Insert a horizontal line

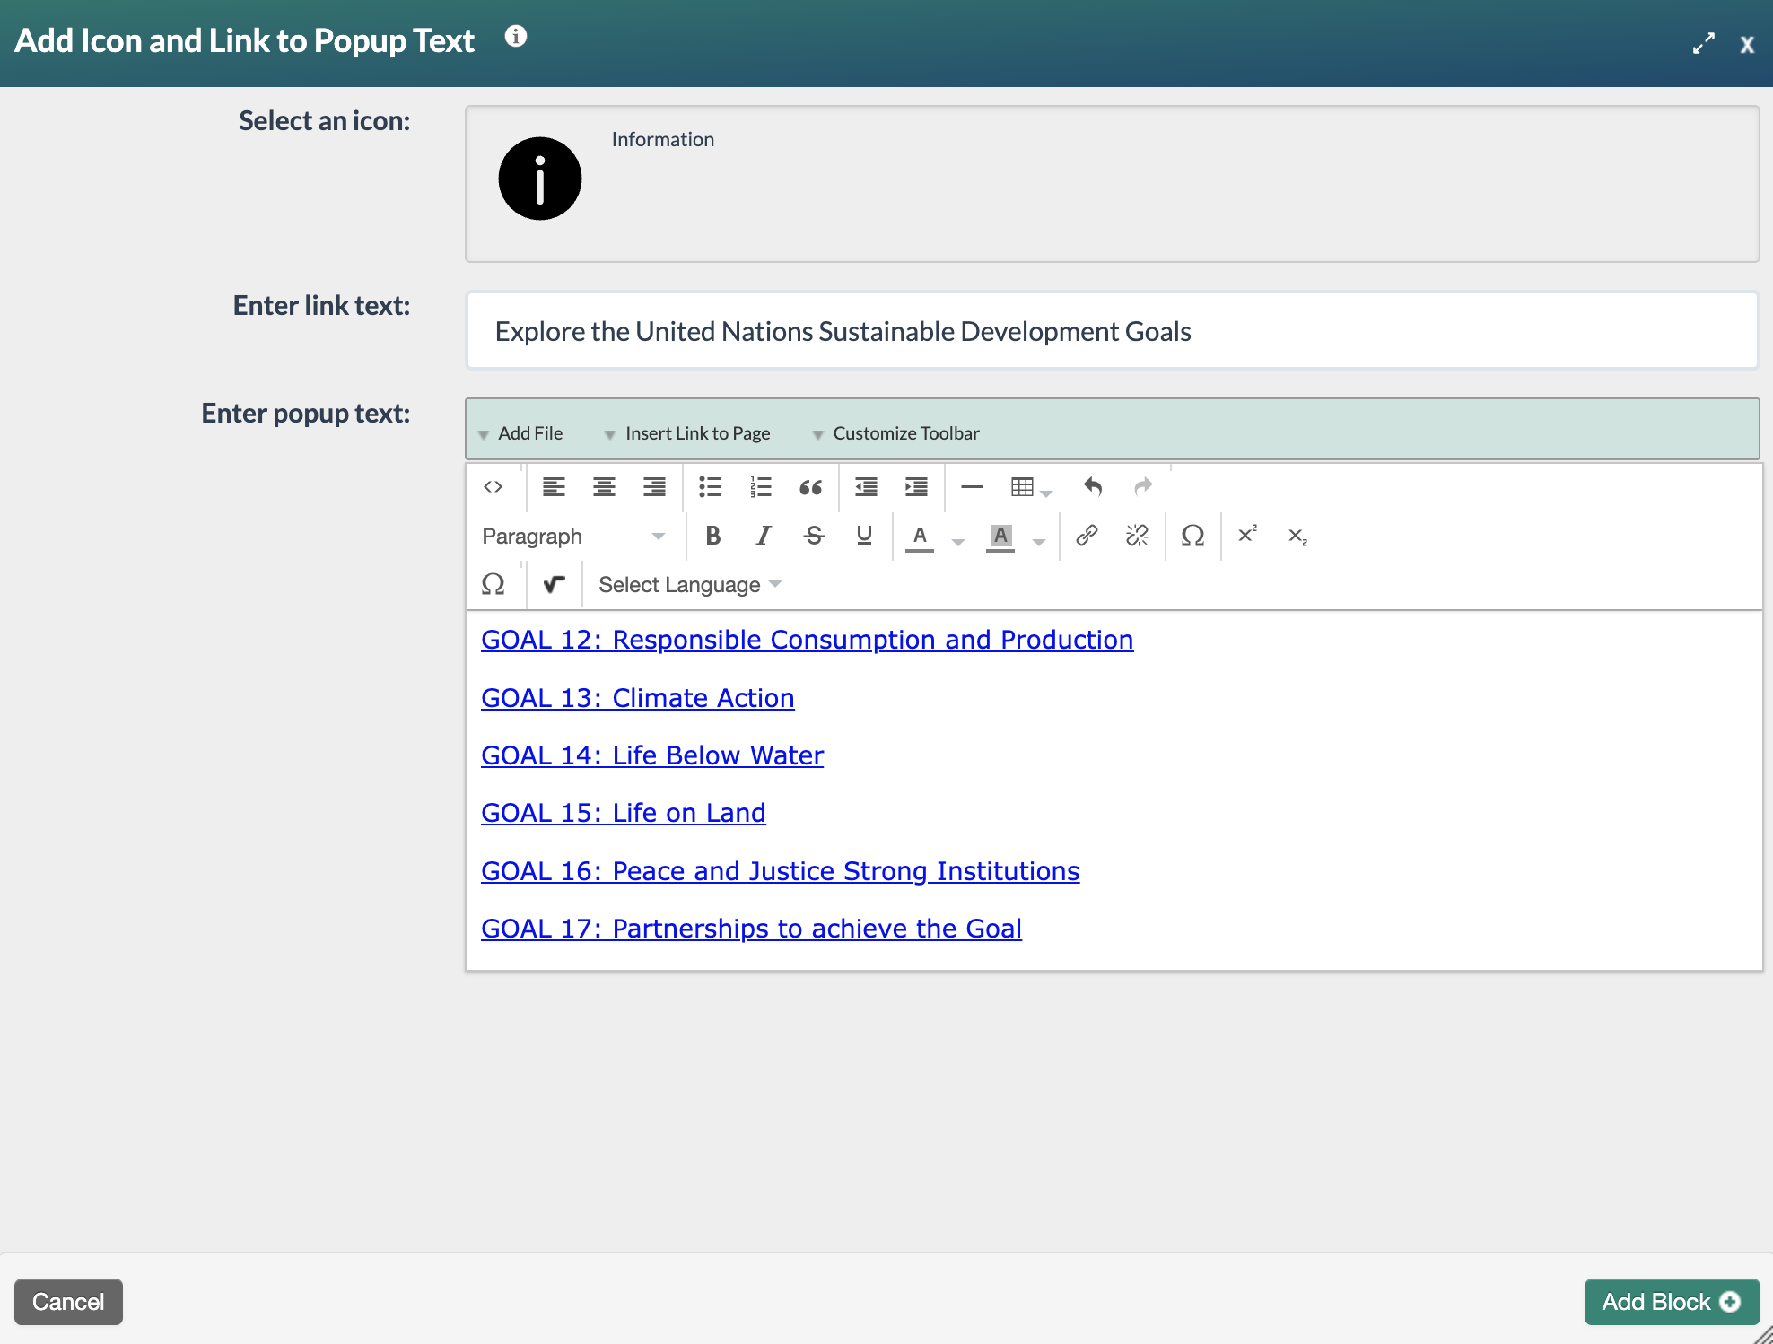[x=972, y=487]
